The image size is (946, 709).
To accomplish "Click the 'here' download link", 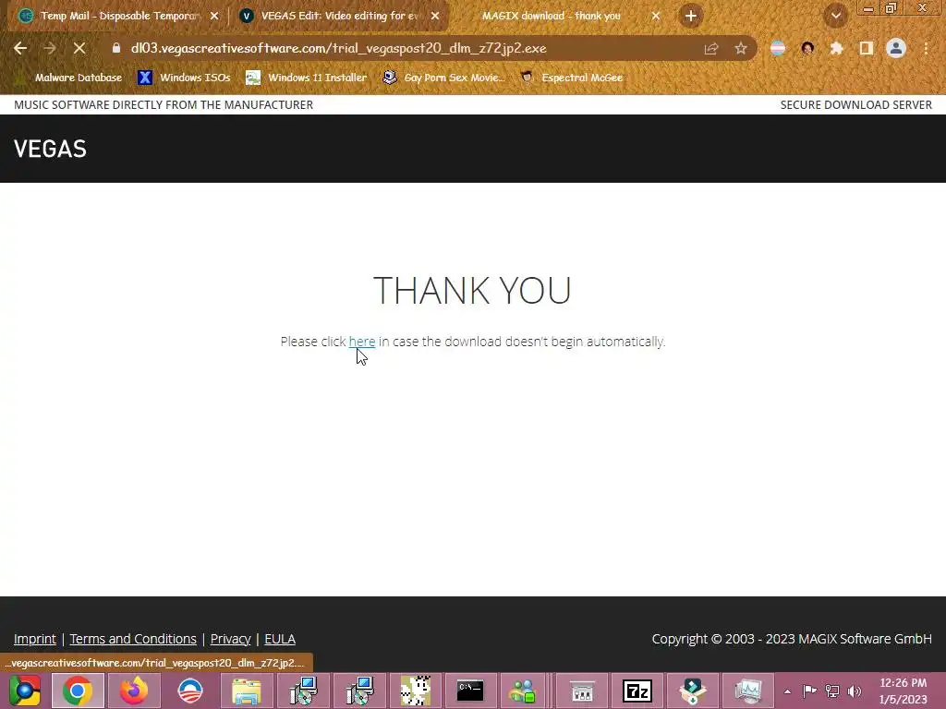I will (x=362, y=342).
